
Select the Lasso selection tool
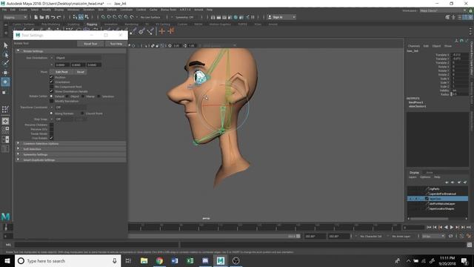pos(5,55)
